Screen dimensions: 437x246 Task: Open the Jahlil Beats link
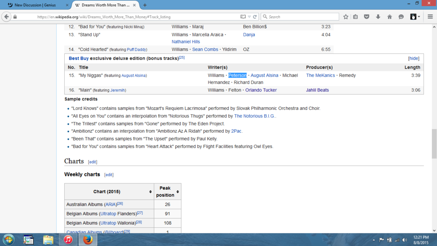(x=317, y=90)
